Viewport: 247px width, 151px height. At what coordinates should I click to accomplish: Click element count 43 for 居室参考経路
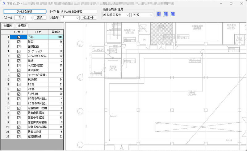(56, 117)
